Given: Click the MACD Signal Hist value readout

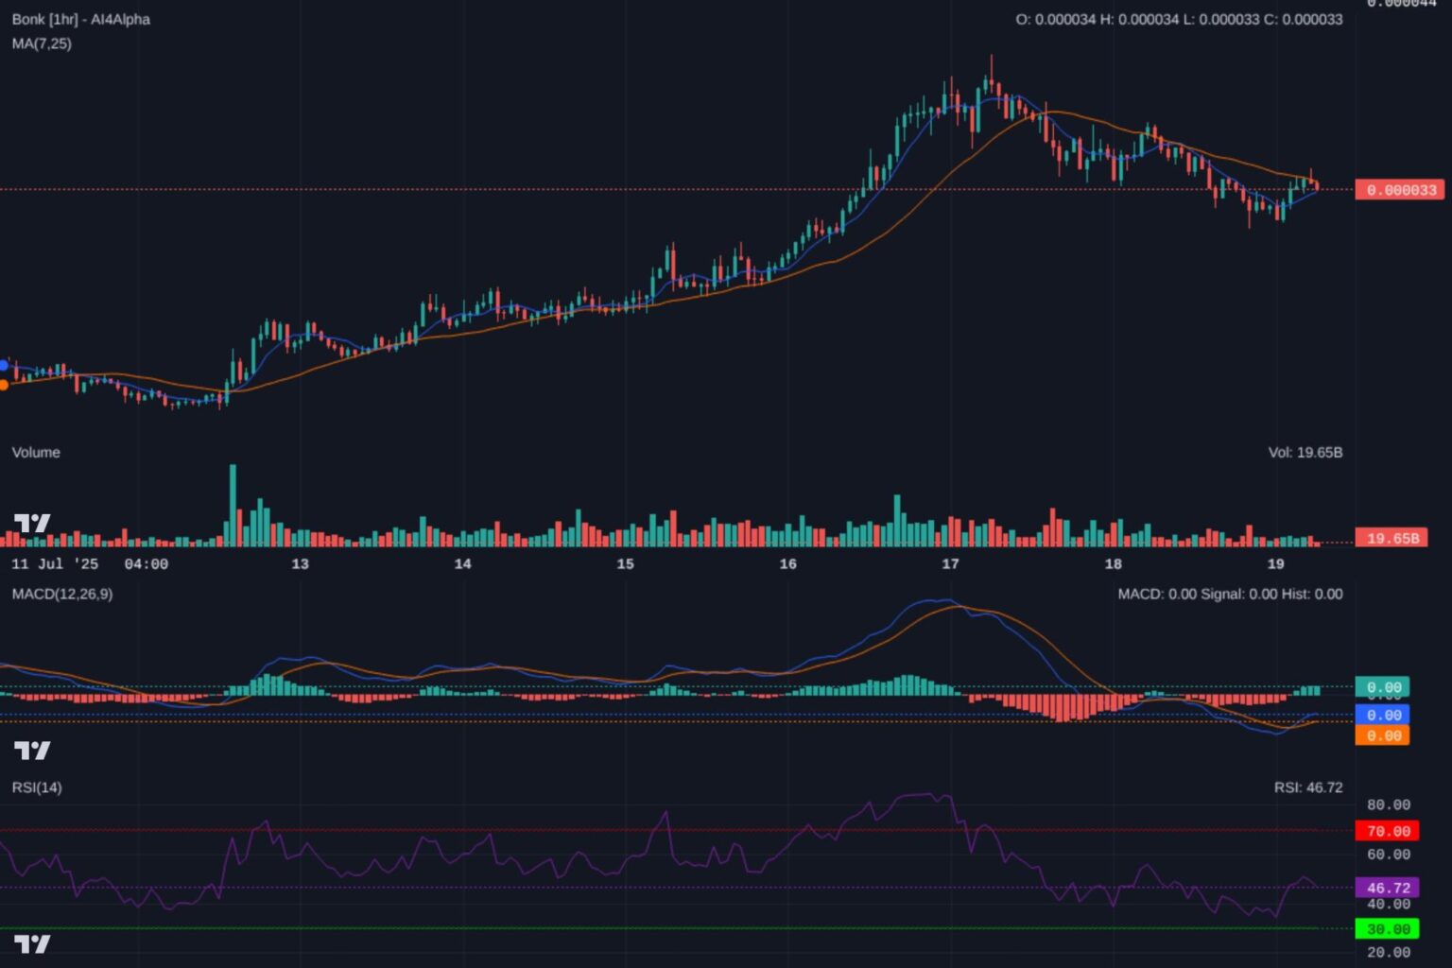Looking at the screenshot, I should (1229, 595).
